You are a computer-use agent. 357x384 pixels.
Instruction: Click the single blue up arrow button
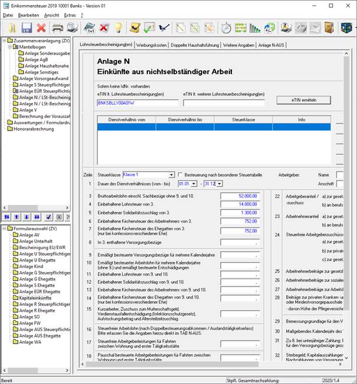coord(17,217)
